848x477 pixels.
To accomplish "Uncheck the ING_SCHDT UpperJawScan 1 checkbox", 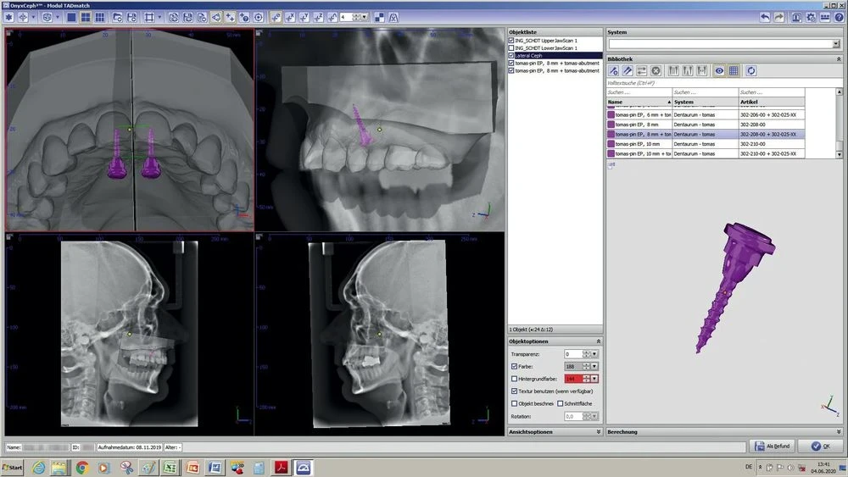I will (x=511, y=41).
